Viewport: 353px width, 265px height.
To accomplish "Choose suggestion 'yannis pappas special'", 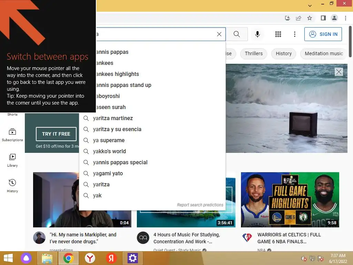I will [152, 163].
